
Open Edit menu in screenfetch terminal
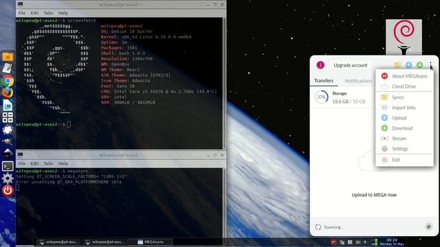pyautogui.click(x=34, y=13)
